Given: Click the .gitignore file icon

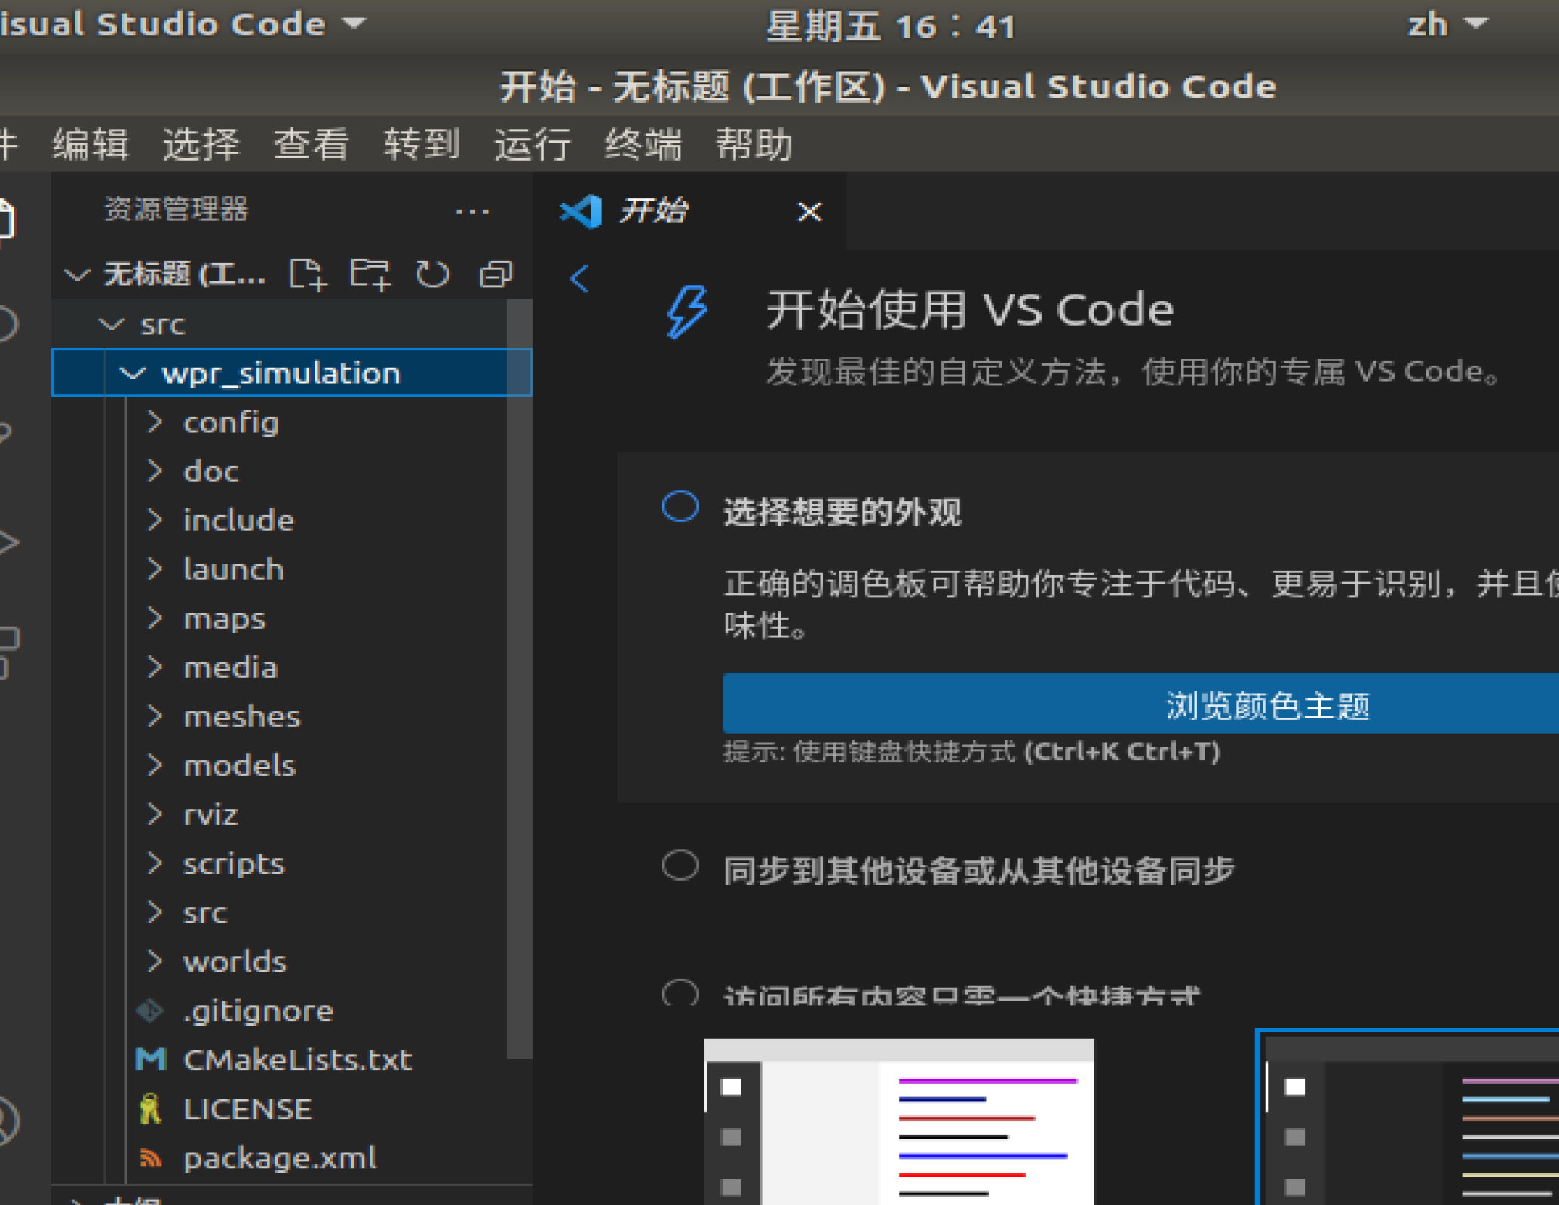Looking at the screenshot, I should click(x=150, y=1010).
